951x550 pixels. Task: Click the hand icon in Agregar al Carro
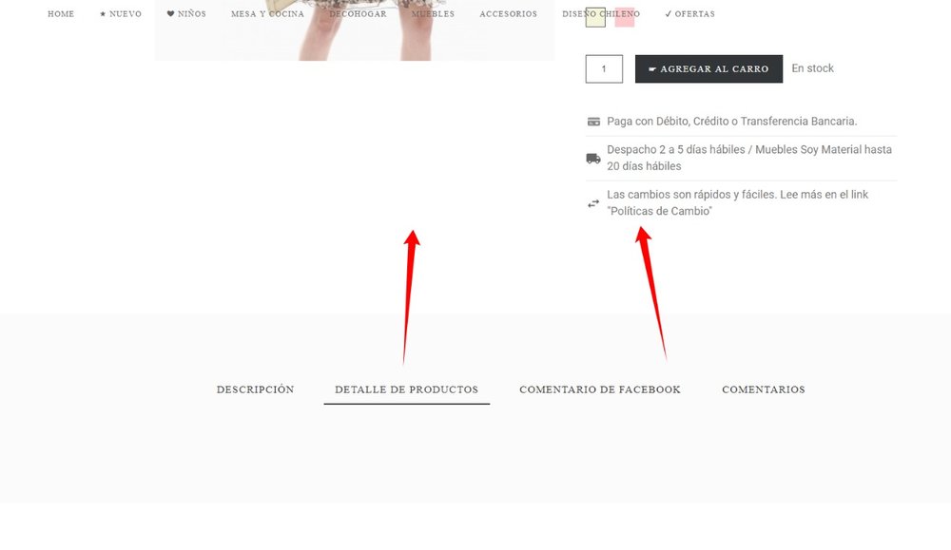(652, 69)
